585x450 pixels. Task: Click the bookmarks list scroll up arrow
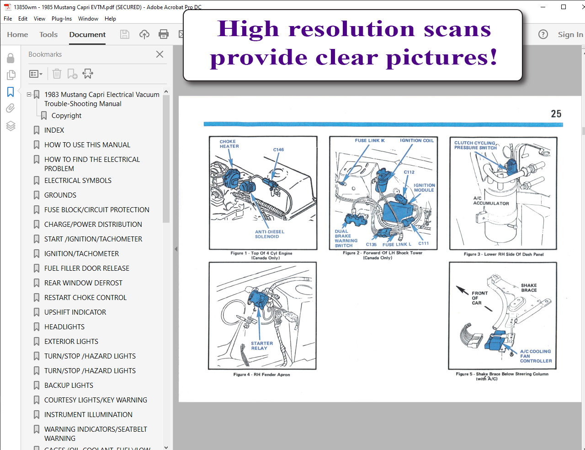pos(166,91)
